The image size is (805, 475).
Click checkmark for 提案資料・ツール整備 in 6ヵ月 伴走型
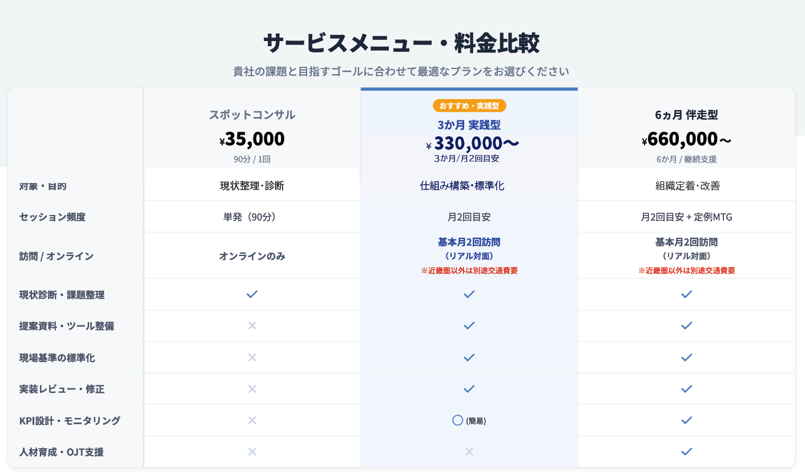click(687, 326)
